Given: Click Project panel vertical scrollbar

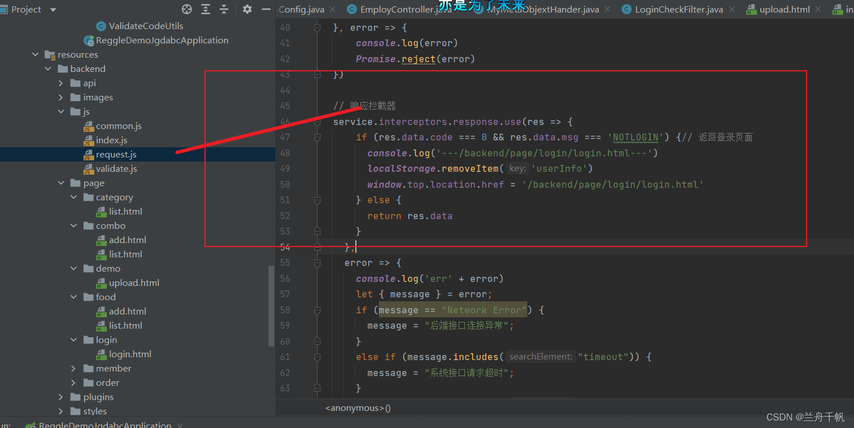Looking at the screenshot, I should pos(271,306).
